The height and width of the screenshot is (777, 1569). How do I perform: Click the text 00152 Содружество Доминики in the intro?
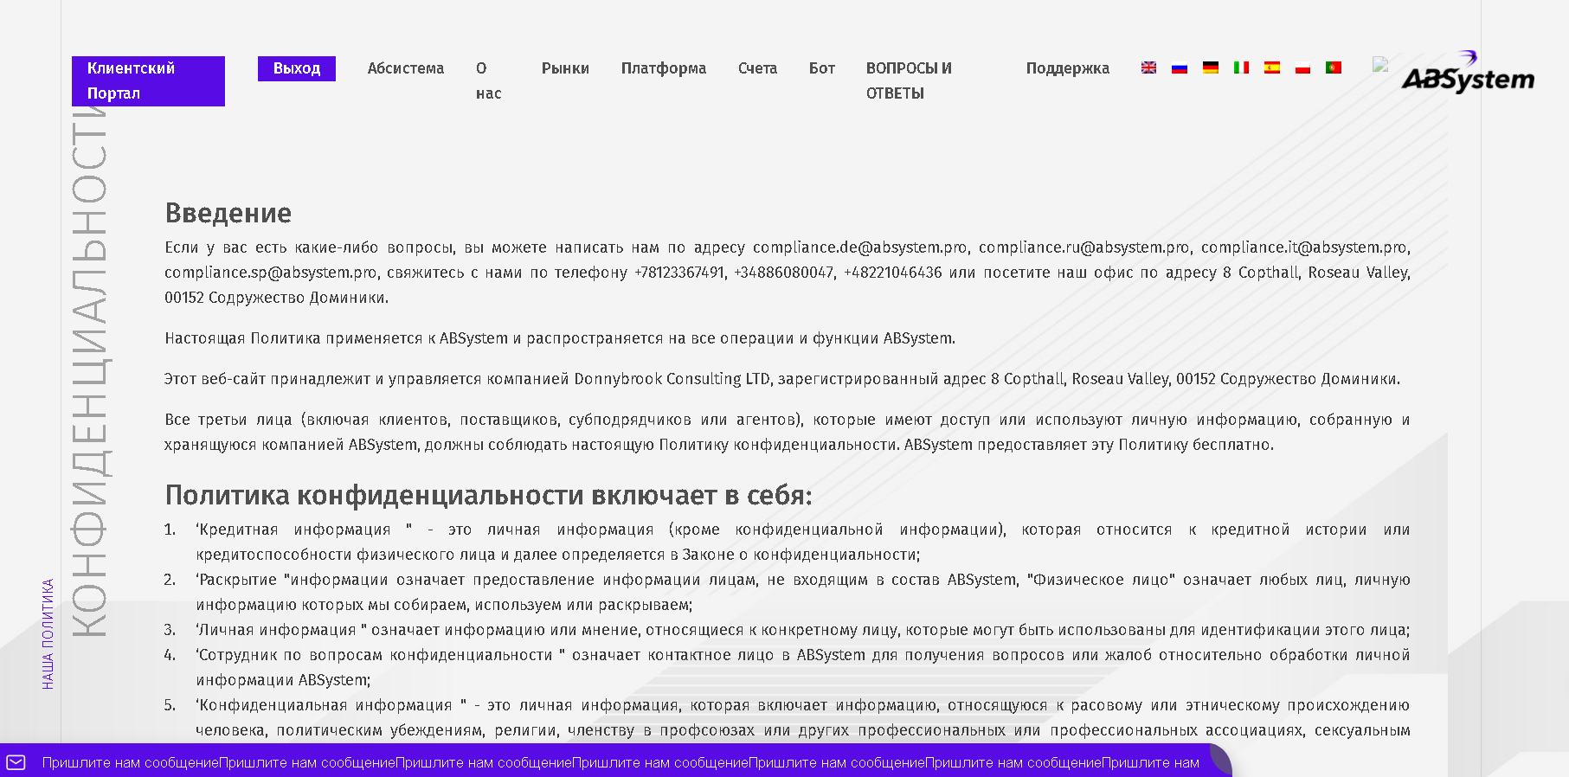(276, 298)
